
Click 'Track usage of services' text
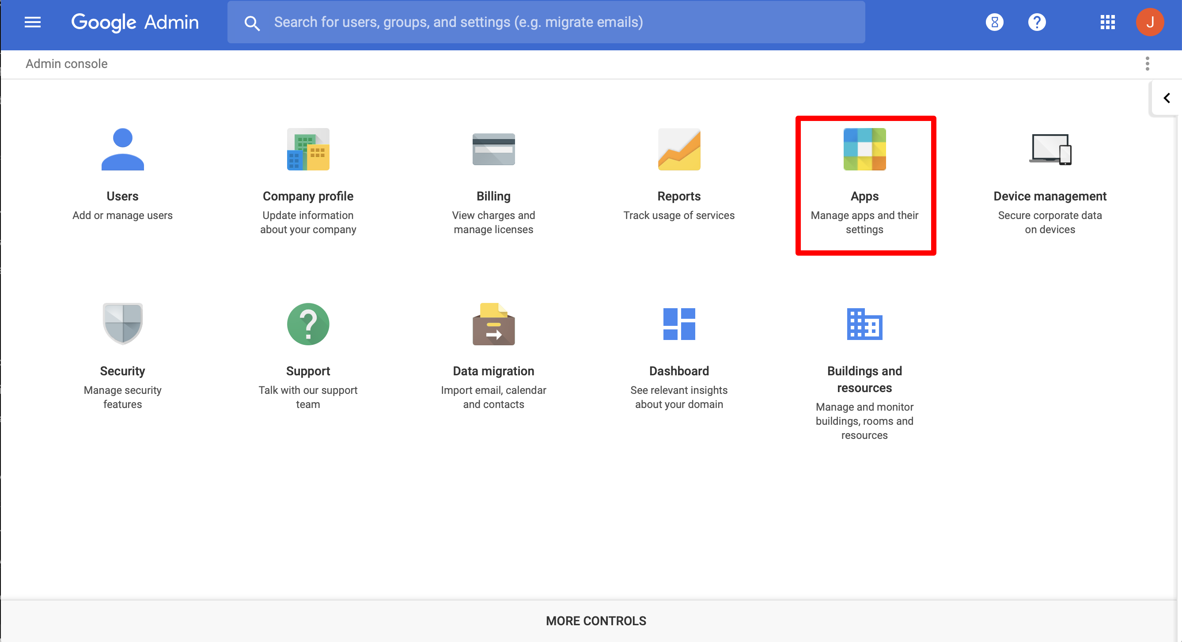678,215
